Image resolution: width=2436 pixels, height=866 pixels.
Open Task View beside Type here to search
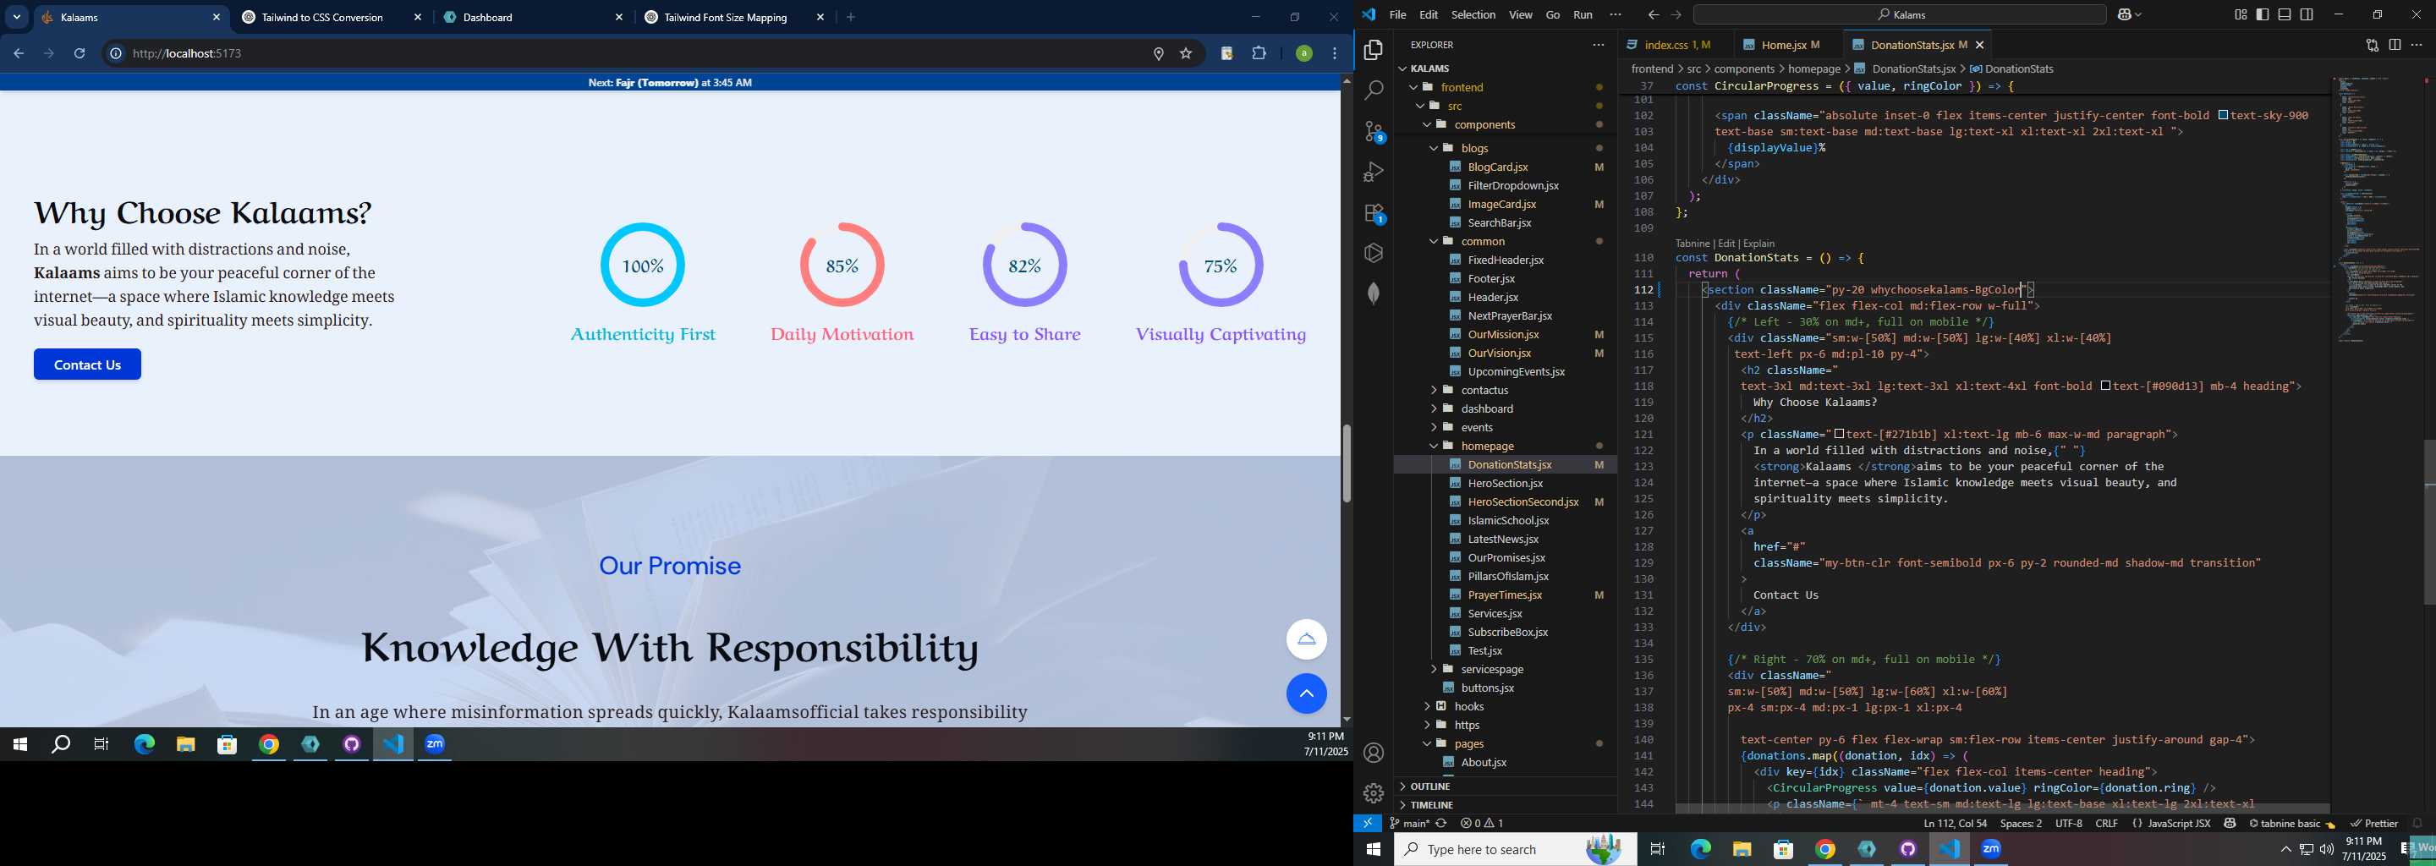click(1658, 849)
